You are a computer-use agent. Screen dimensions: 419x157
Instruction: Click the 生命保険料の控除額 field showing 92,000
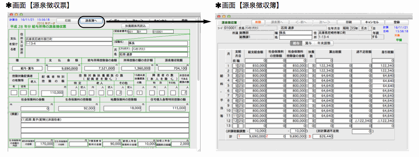coord(77,108)
